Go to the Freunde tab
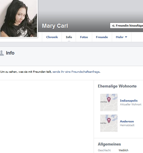The width and height of the screenshot is (143, 153). (x=102, y=37)
